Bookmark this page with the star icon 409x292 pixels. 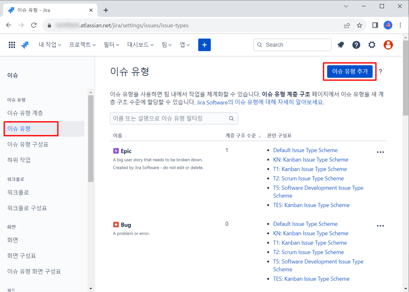[x=359, y=25]
